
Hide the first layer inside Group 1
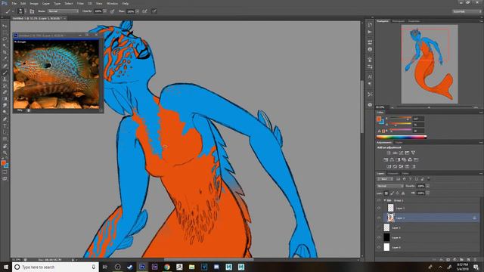[x=379, y=209]
